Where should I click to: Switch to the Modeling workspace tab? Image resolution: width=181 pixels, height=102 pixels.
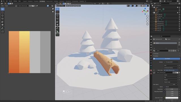point(30,1)
